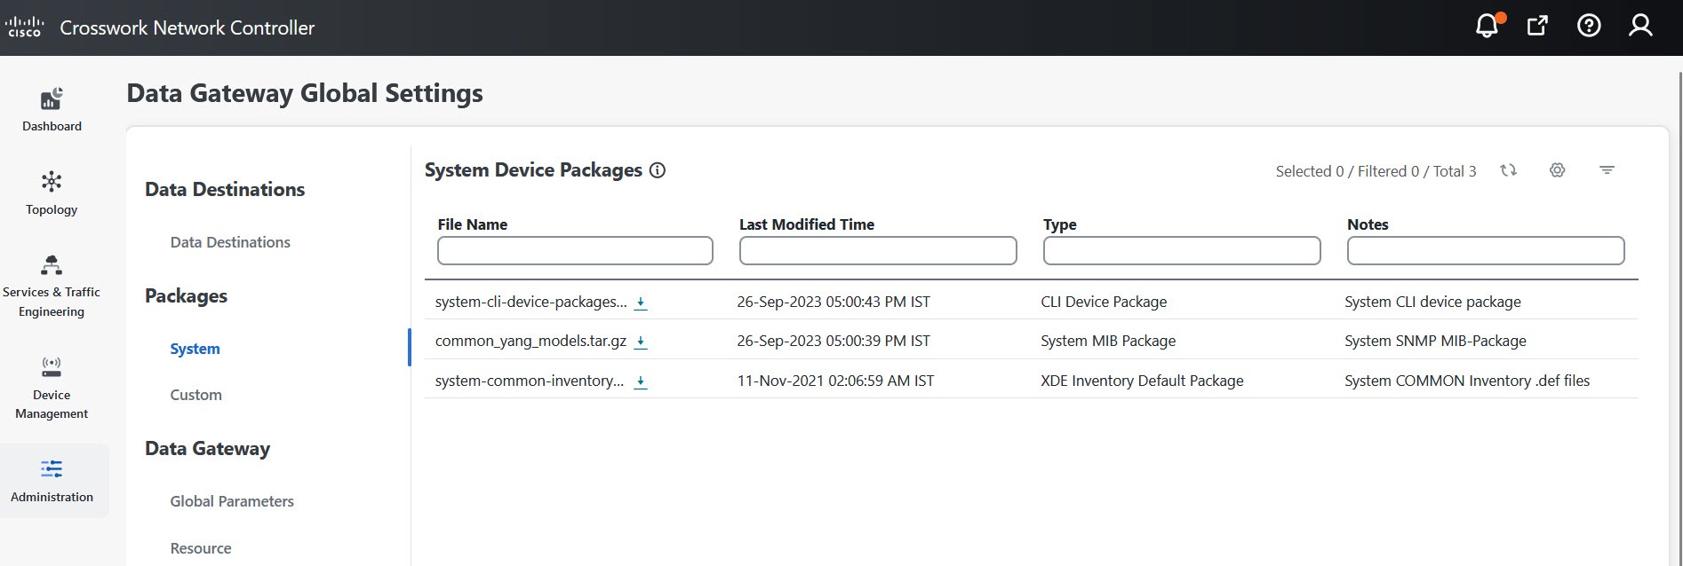This screenshot has height=566, width=1683.
Task: Open the user profile icon
Action: click(x=1640, y=26)
